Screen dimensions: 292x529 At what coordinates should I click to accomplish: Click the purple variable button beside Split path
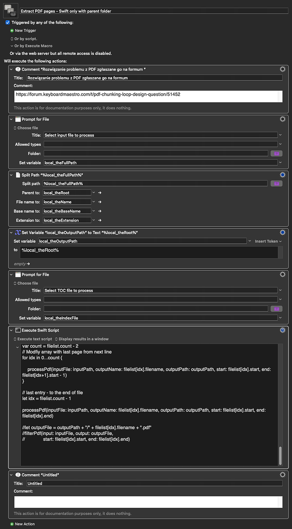pos(276,184)
